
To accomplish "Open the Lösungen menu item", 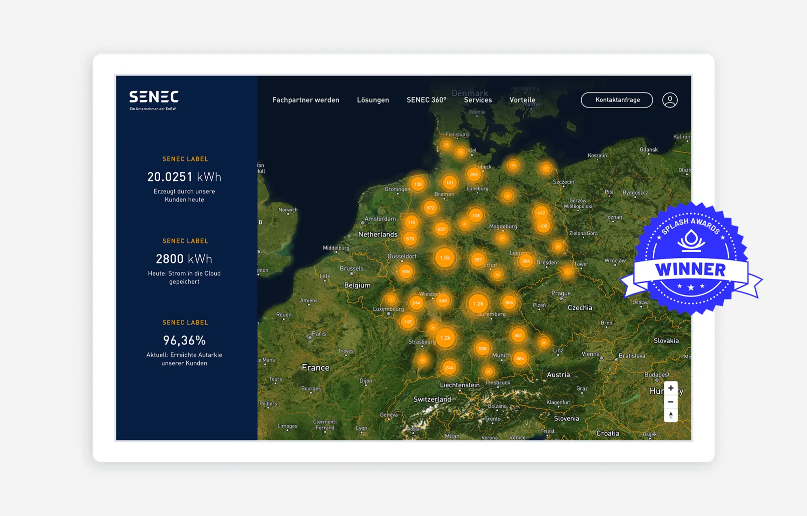I will 372,100.
